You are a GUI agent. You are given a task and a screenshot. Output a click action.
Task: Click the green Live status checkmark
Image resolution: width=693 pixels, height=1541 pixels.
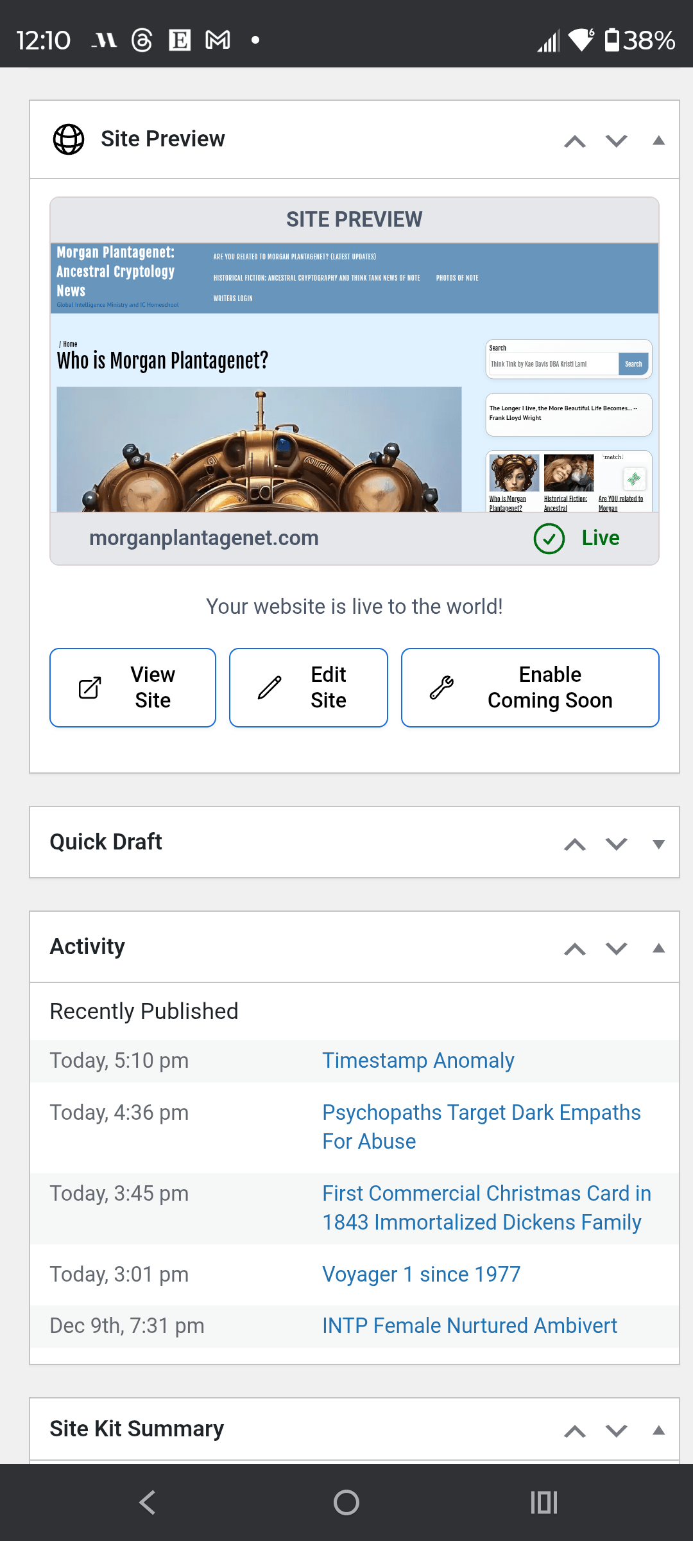[549, 538]
